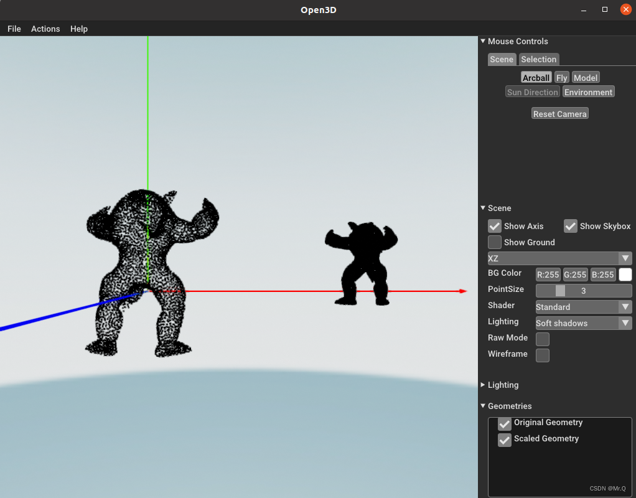Open the XZ ground plane dropdown

(558, 258)
